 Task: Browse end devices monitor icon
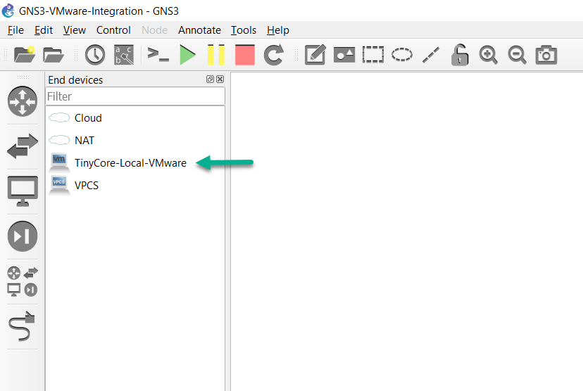pyautogui.click(x=23, y=191)
